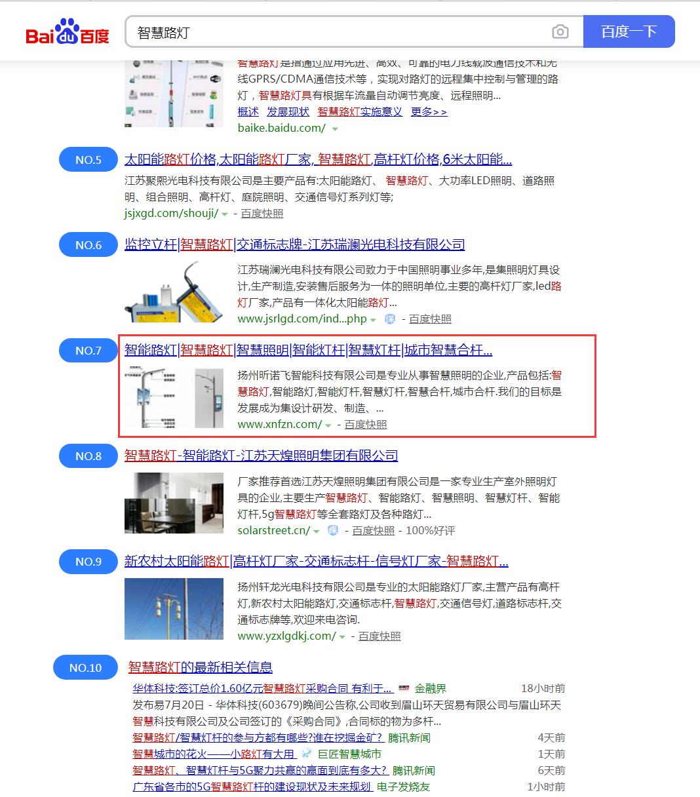Open 百度快照 for www.yzxlgdkj.com result
The height and width of the screenshot is (797, 700).
379,636
